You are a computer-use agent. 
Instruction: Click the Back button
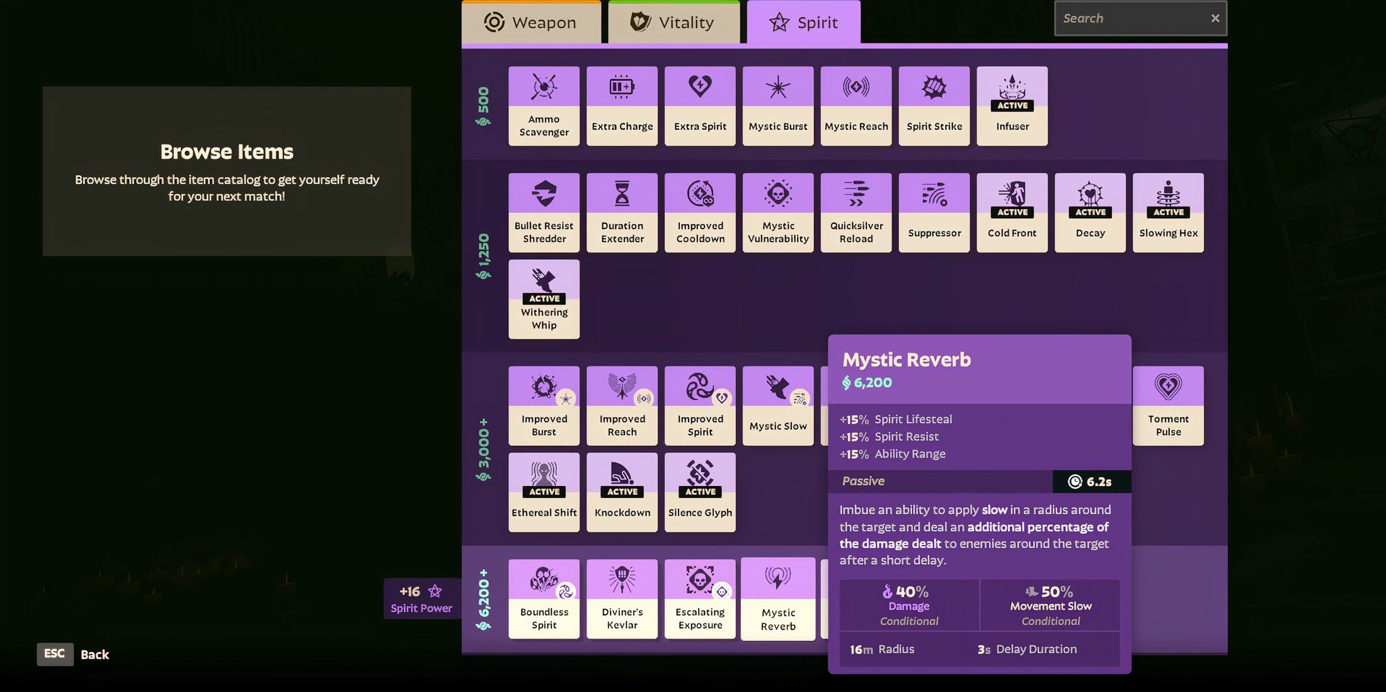94,654
